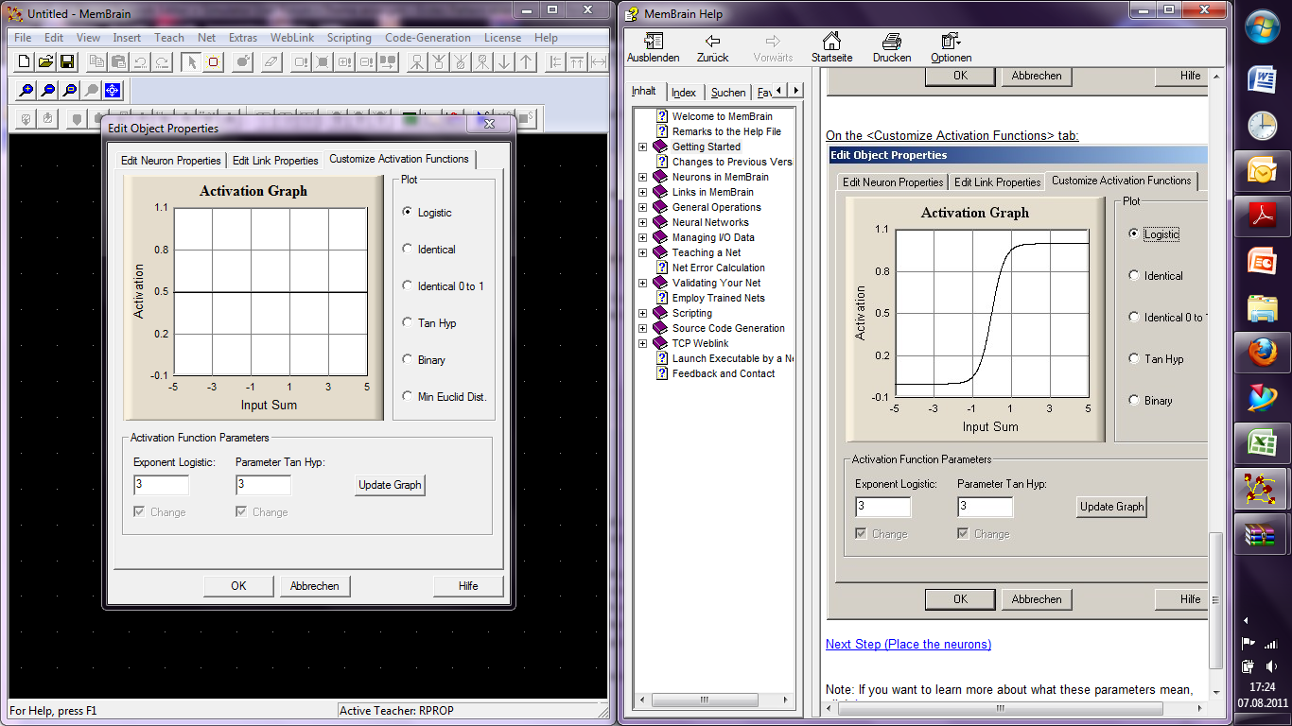Click the Startseite home icon in Help
Viewport: 1292px width, 726px height.
pyautogui.click(x=831, y=47)
